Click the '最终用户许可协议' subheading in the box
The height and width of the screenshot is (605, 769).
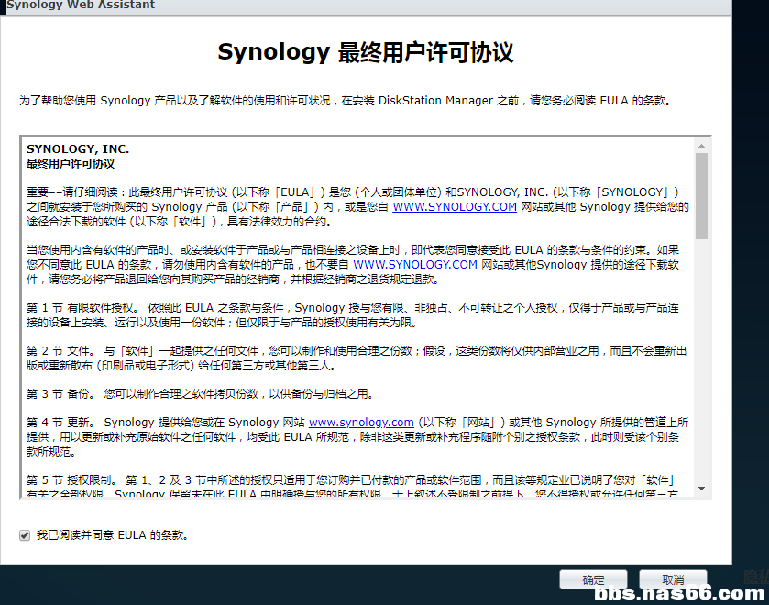click(x=71, y=164)
